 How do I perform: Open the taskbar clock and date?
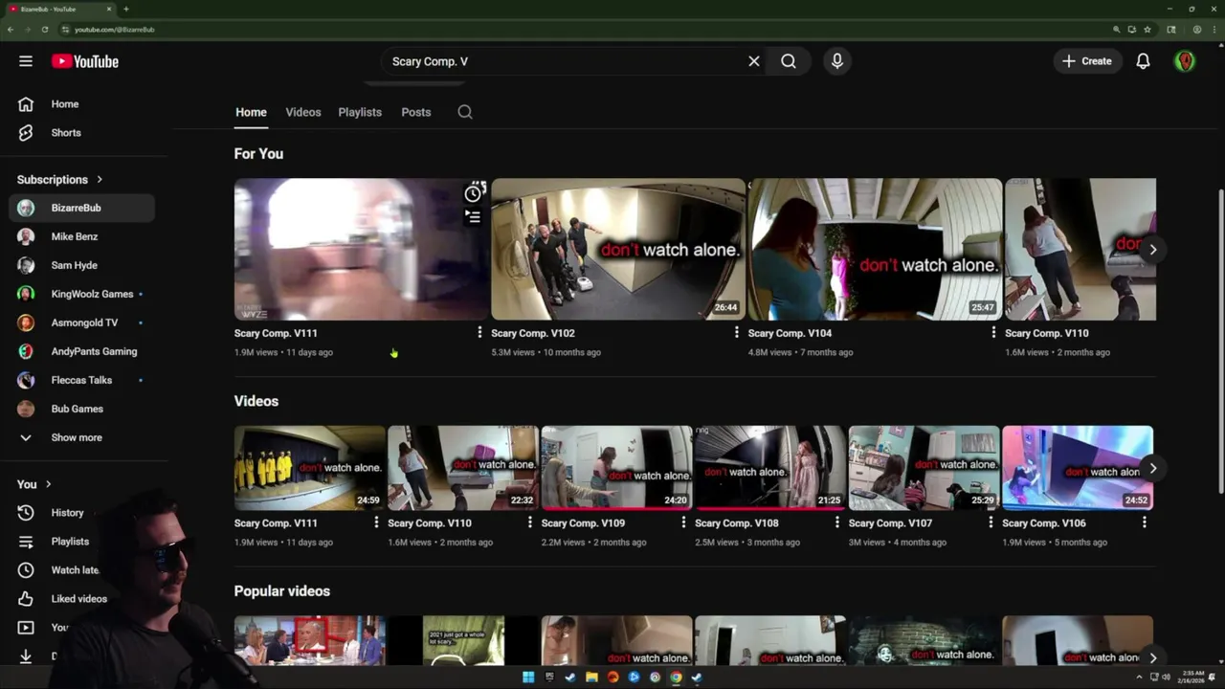click(1192, 678)
